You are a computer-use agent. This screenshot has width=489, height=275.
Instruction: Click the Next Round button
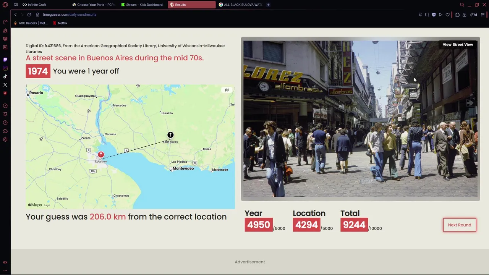tap(460, 225)
